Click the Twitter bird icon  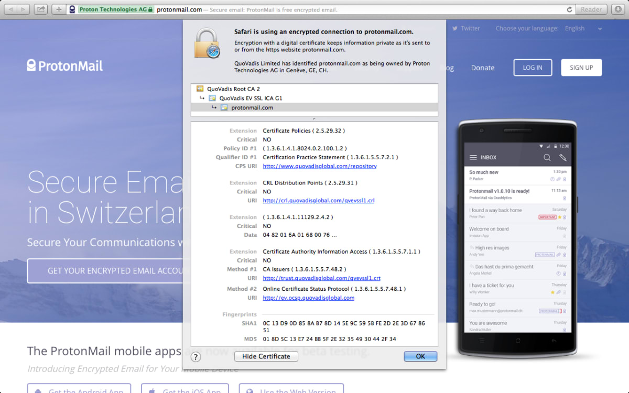coord(455,28)
